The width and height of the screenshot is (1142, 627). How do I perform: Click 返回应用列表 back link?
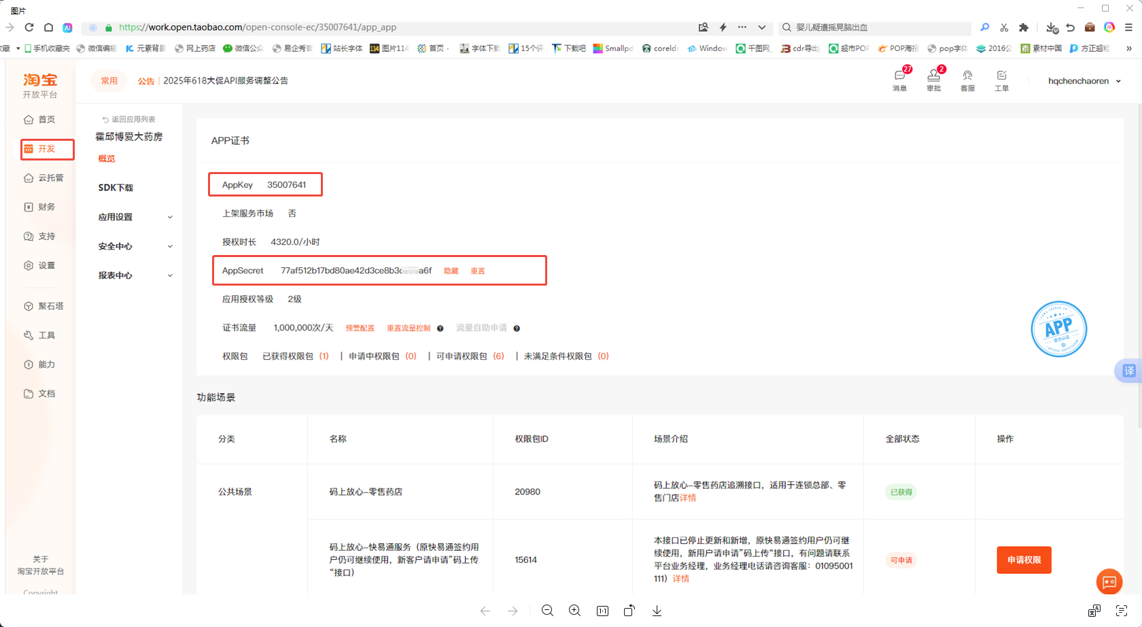point(129,120)
